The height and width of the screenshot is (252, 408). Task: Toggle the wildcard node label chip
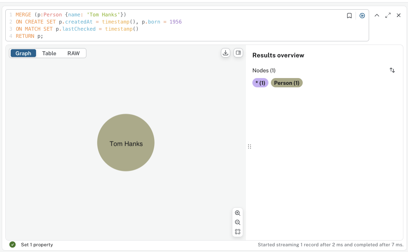[x=260, y=83]
